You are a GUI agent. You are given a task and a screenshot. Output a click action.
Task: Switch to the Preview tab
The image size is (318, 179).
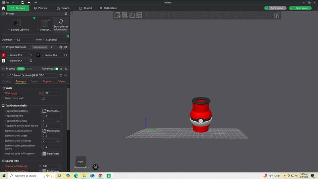tap(41, 8)
